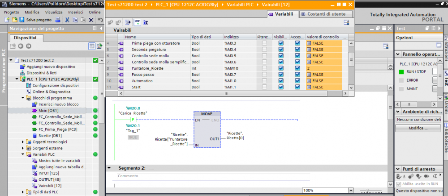Image resolution: width=448 pixels, height=196 pixels.
Task: Click the Undo arrow icon
Action: pos(100,20)
